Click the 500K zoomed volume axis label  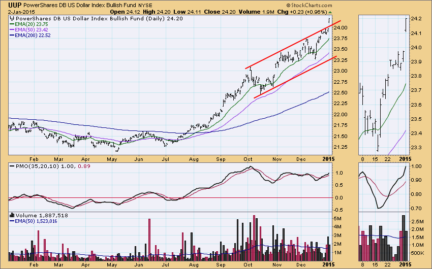(417, 253)
